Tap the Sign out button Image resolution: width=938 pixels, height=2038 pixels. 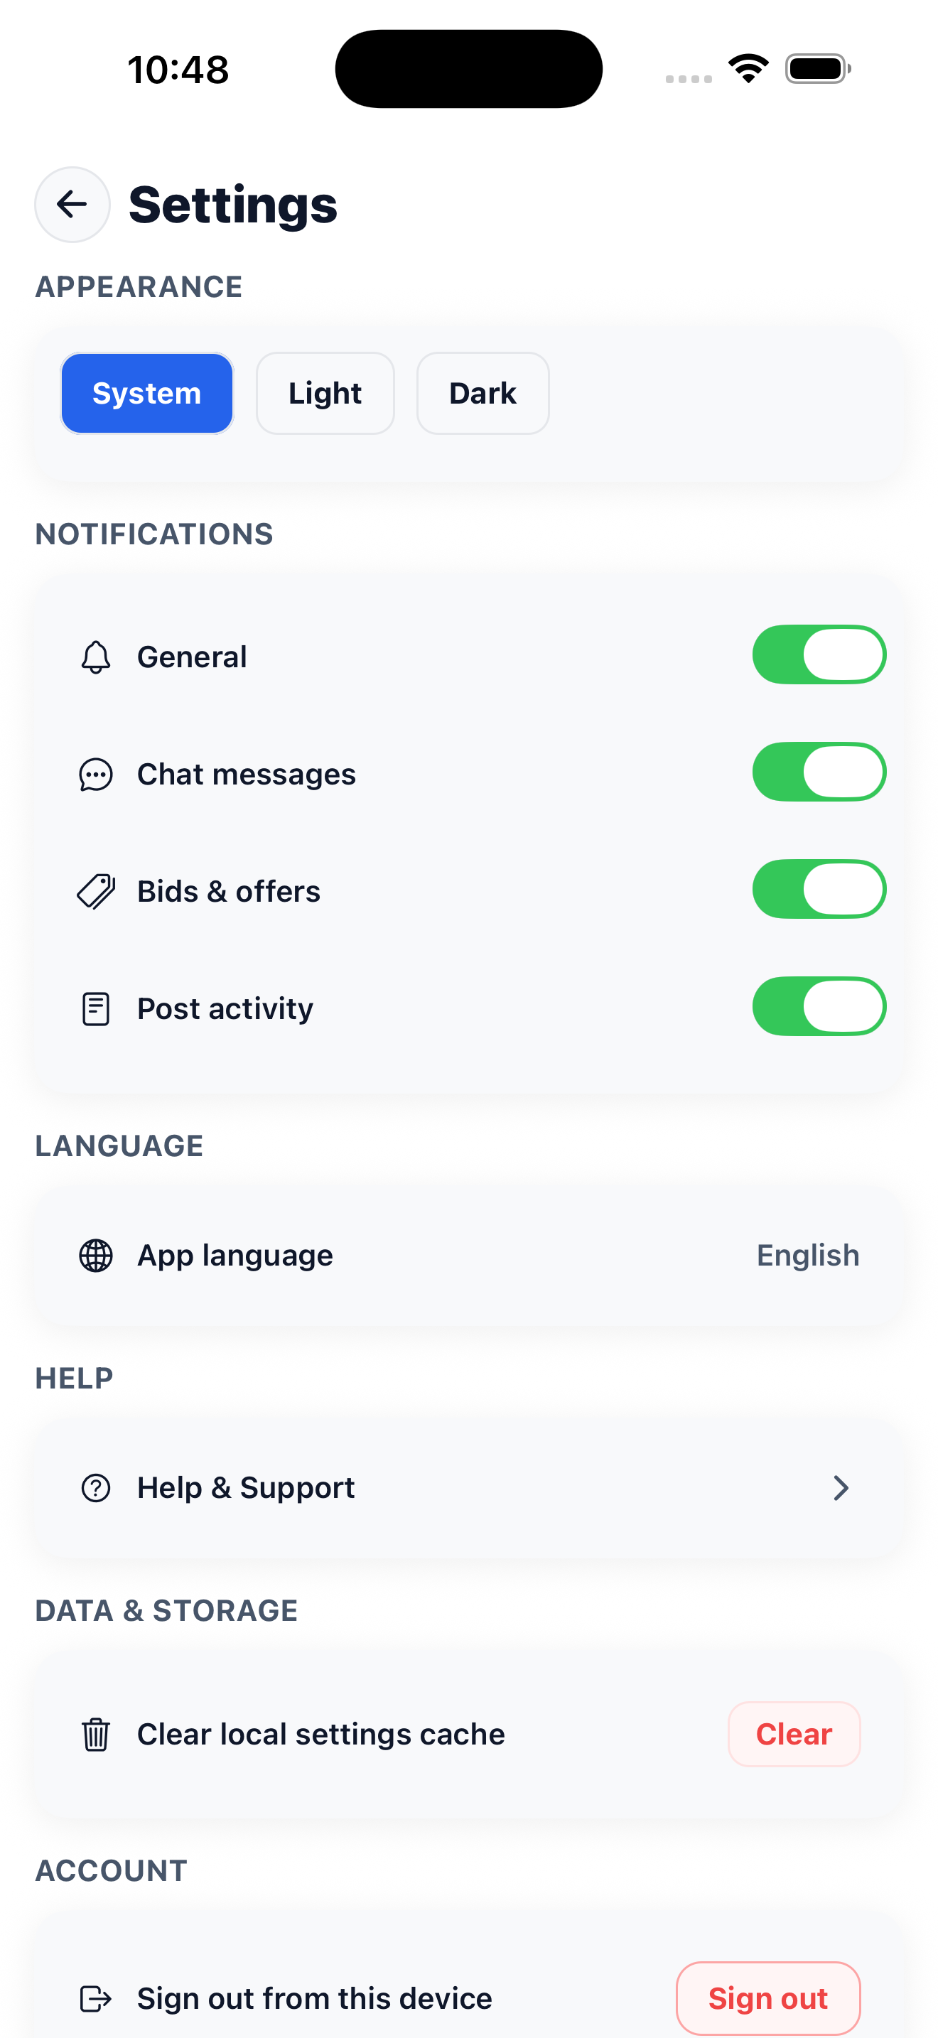pos(767,1998)
